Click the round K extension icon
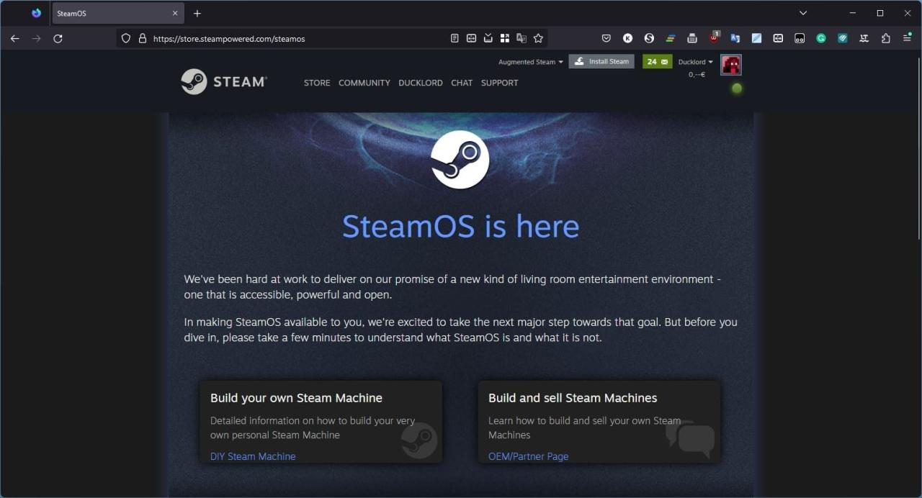The image size is (922, 498). pos(628,38)
